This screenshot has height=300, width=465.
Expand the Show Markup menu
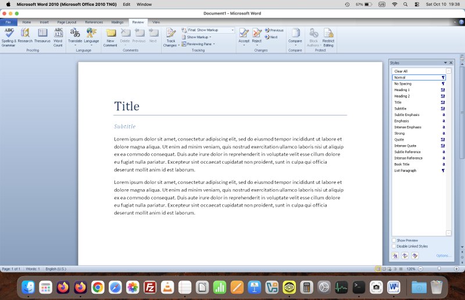click(197, 37)
